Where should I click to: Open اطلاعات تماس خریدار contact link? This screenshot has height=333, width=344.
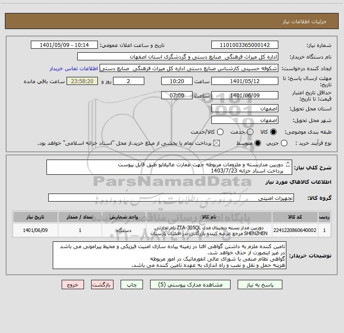pos(74,68)
